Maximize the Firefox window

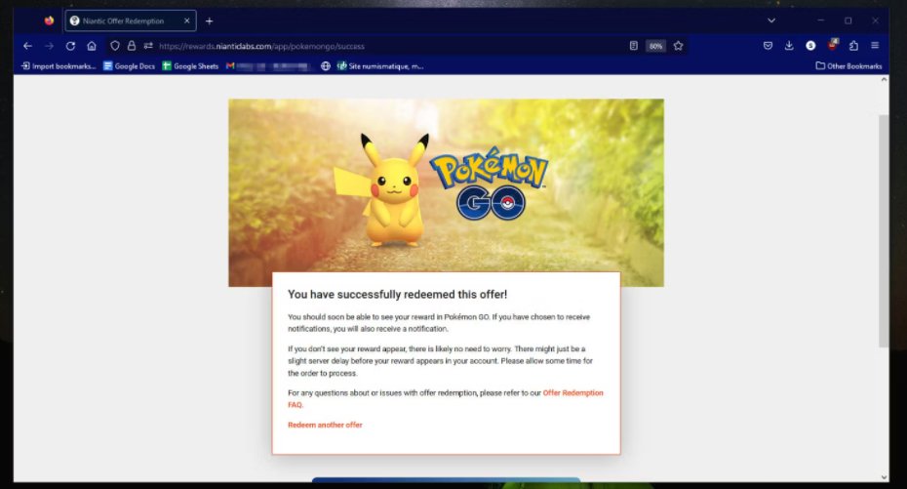coord(848,20)
